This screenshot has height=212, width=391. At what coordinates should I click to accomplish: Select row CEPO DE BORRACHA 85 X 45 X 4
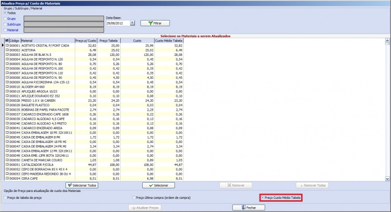(94, 169)
